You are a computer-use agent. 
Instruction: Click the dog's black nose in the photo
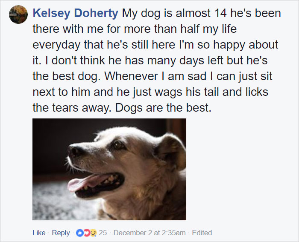[76, 151]
